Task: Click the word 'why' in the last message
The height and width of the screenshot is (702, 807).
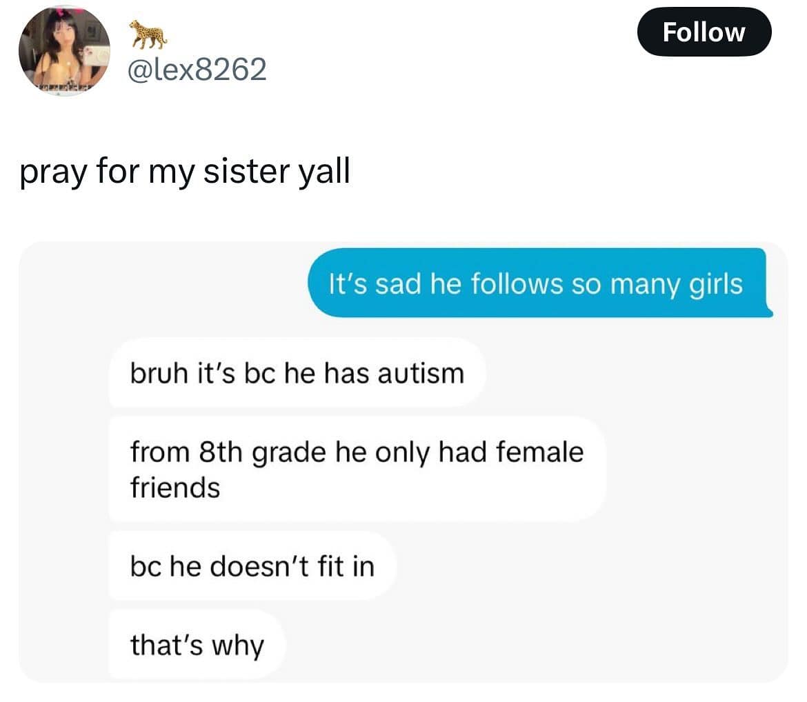Action: click(x=238, y=646)
